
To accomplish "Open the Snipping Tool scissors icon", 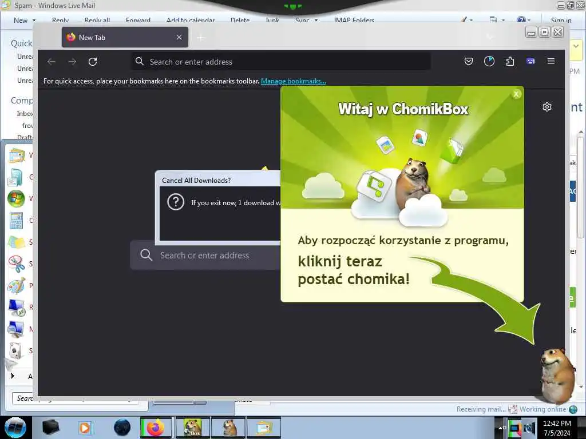I will [x=17, y=264].
